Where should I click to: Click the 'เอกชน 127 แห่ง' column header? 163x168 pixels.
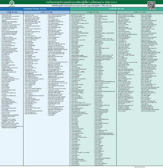point(46,12)
